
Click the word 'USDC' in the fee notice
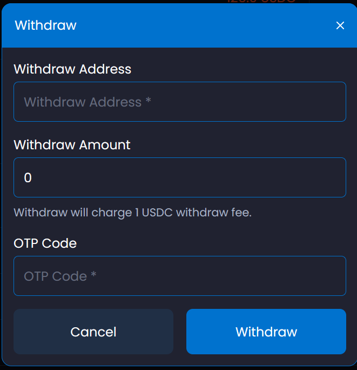coord(157,213)
